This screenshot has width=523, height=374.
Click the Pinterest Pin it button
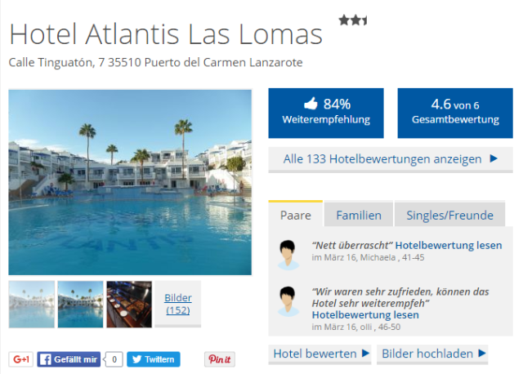tap(219, 359)
